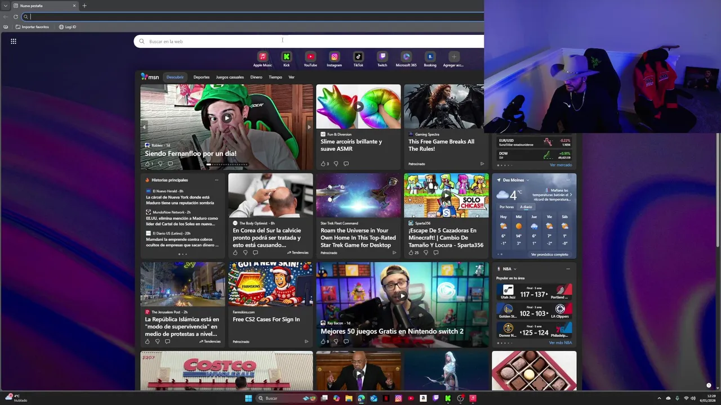Open the Jueves daily forecast column
The height and width of the screenshot is (405, 721).
click(x=534, y=230)
